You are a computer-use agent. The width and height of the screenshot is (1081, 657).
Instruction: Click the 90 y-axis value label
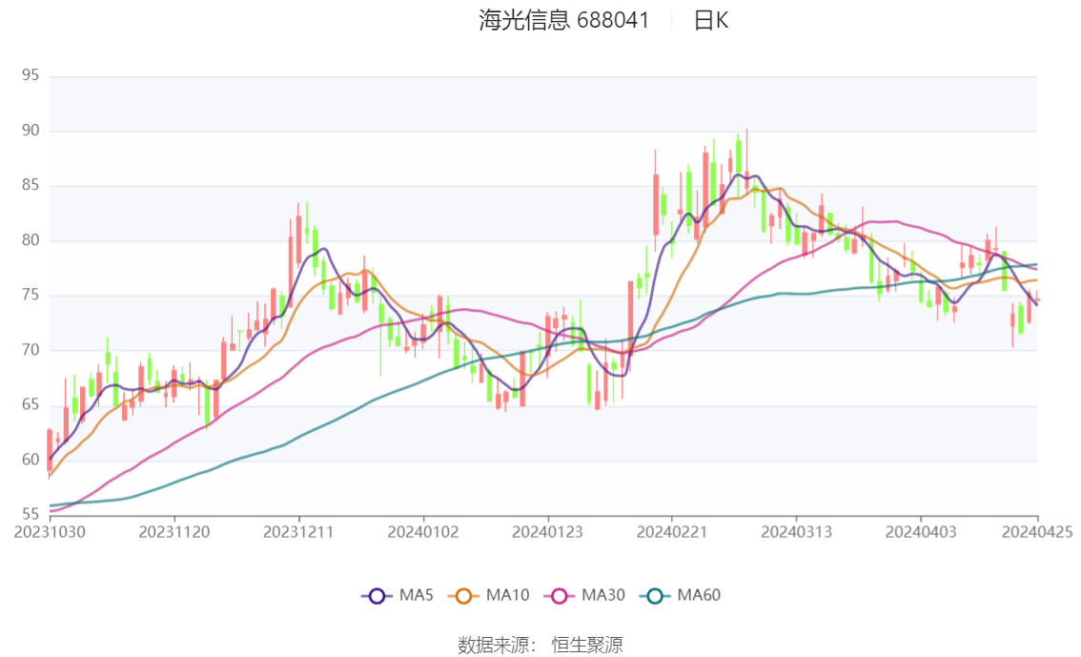(x=31, y=131)
